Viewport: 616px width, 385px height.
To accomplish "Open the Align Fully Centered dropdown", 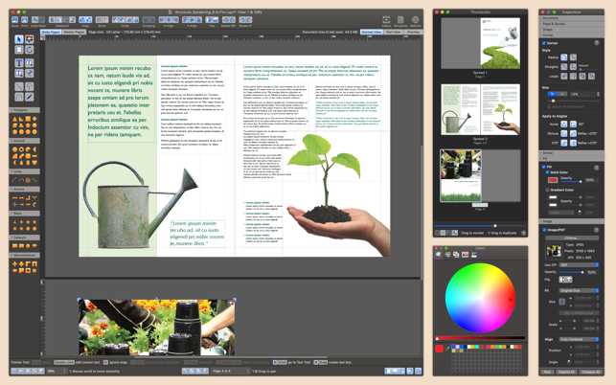I will 579,339.
